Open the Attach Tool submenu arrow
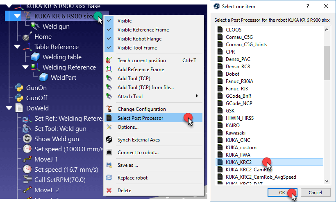 197,96
